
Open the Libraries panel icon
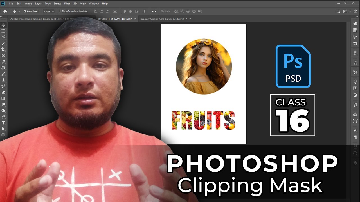(355, 88)
